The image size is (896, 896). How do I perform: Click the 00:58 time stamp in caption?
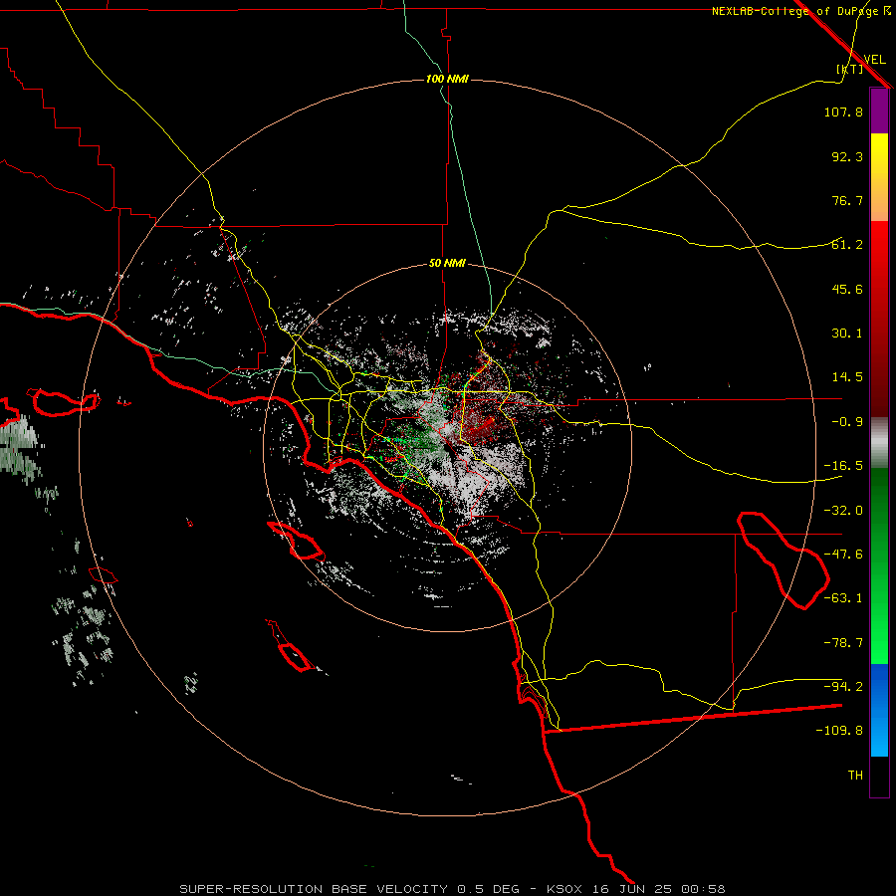702,889
